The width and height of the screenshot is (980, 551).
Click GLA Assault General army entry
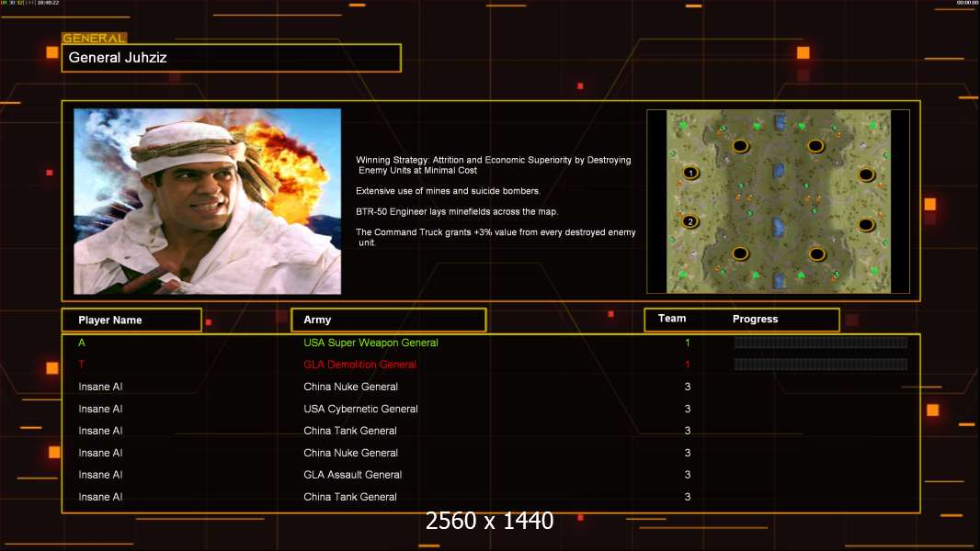[352, 475]
